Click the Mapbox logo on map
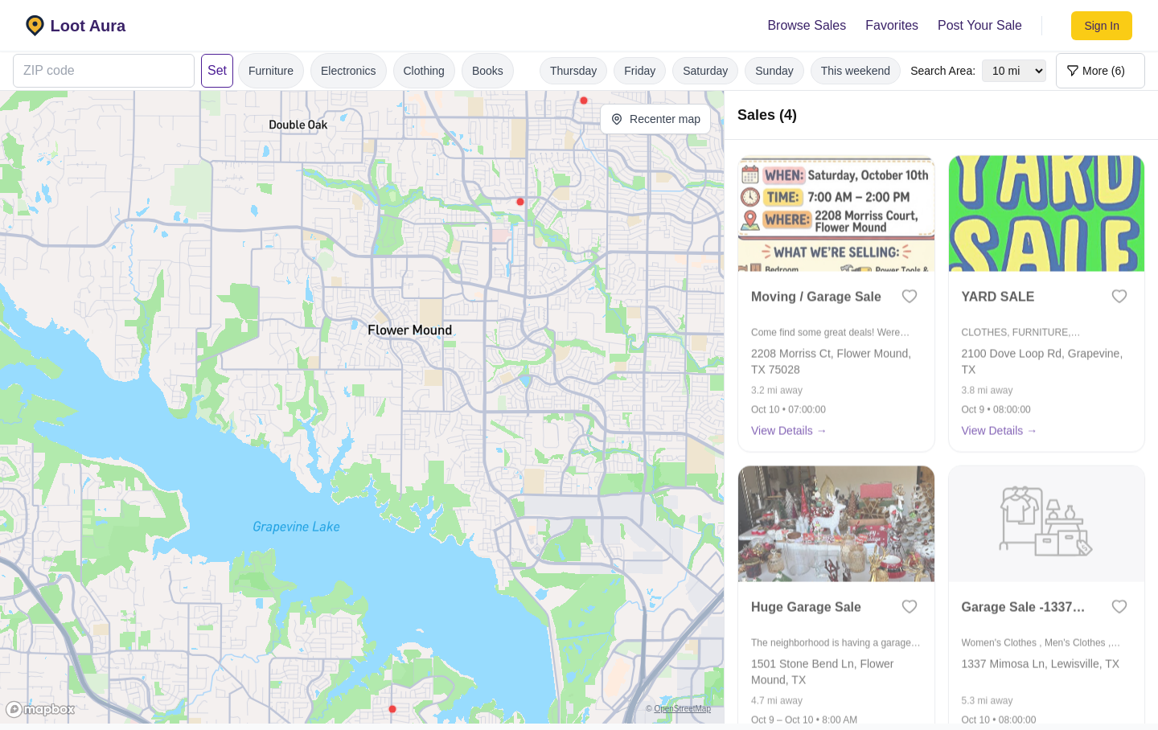The width and height of the screenshot is (1158, 730). [40, 709]
